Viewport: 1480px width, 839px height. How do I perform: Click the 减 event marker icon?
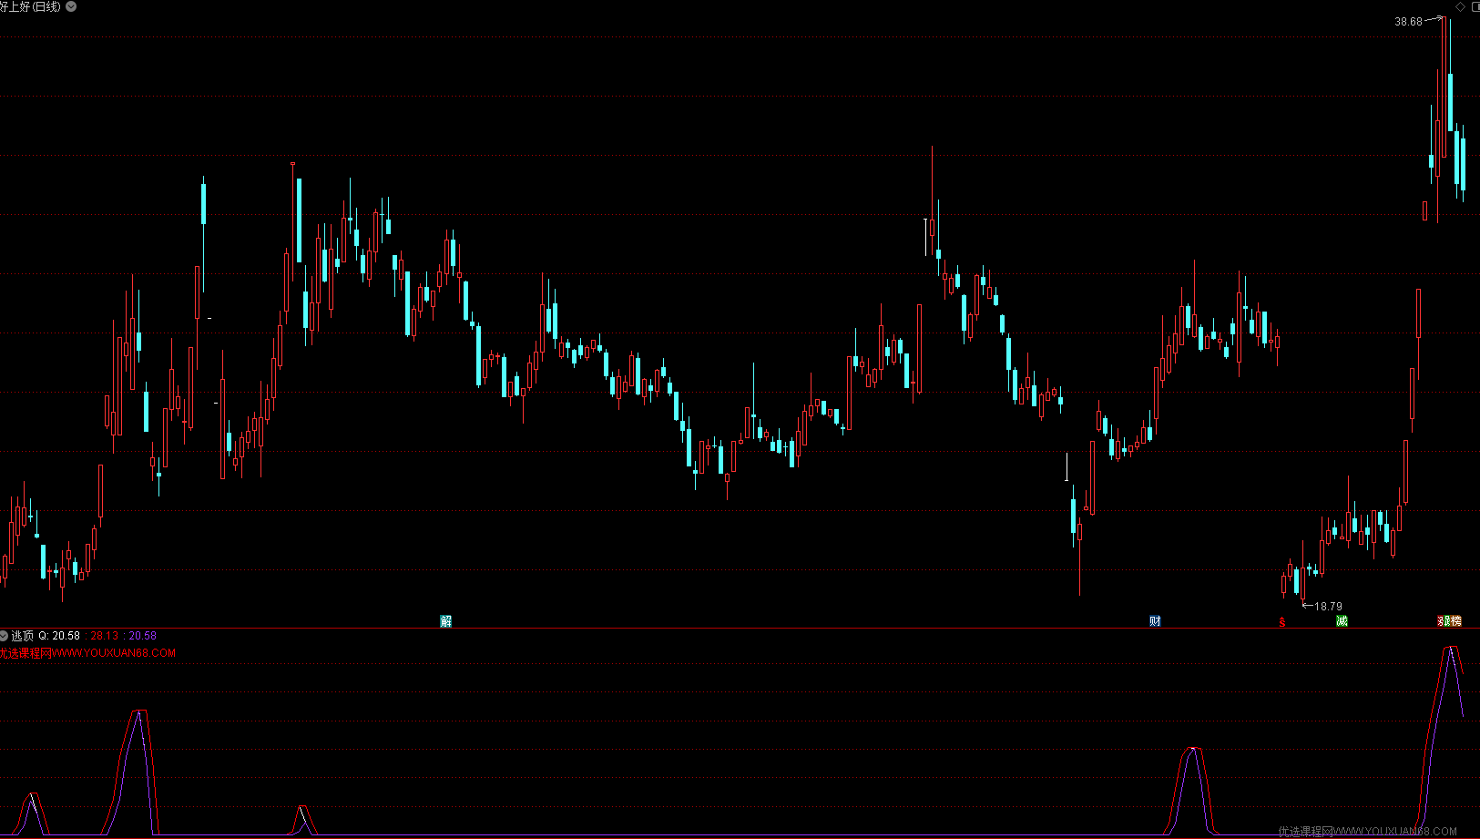pyautogui.click(x=1342, y=621)
